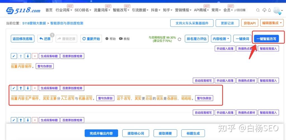This screenshot has height=140, width=286.
Task: Click the refresh icon beside similarity percentage
Action: [x=179, y=39]
